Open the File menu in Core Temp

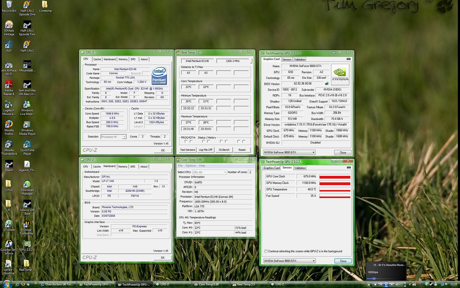click(x=180, y=166)
